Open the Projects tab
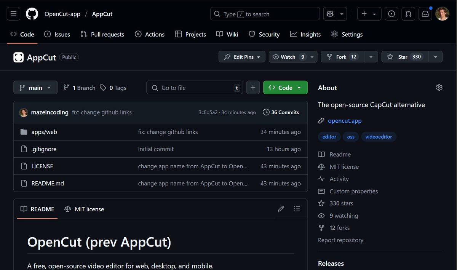 [x=190, y=34]
